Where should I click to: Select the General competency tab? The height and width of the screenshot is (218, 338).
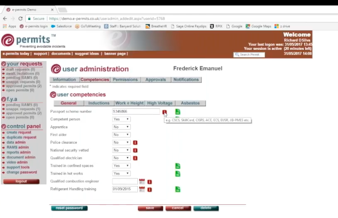click(x=69, y=103)
